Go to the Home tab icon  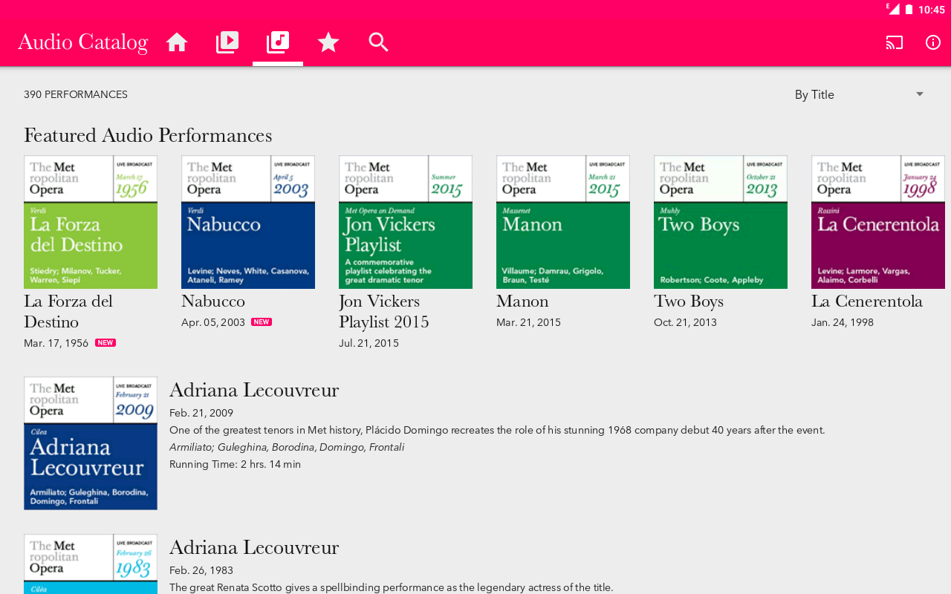177,42
